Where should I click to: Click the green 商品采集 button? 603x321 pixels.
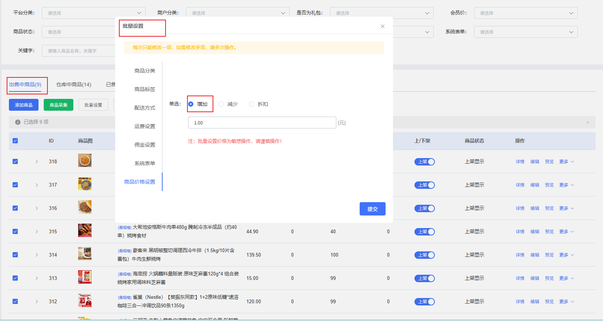(59, 105)
